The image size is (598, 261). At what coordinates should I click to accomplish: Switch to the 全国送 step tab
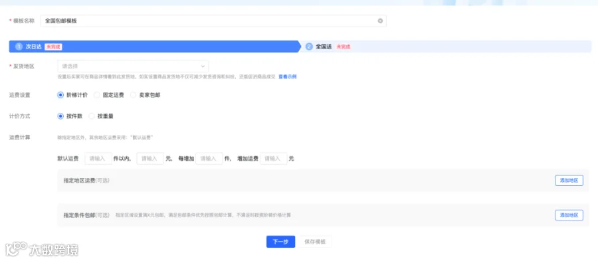(446, 46)
